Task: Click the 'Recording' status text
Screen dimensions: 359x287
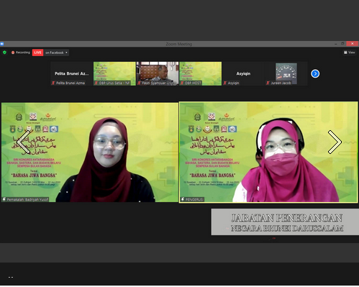Action: click(x=23, y=53)
